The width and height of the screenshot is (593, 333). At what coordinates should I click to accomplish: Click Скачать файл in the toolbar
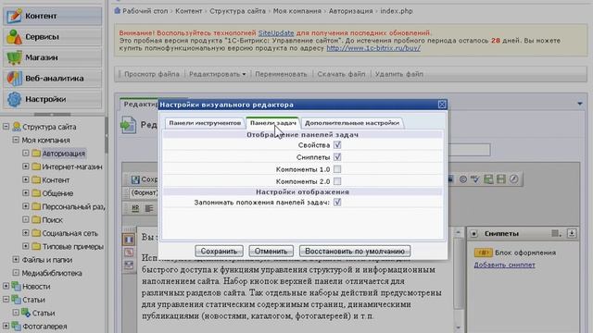click(341, 74)
